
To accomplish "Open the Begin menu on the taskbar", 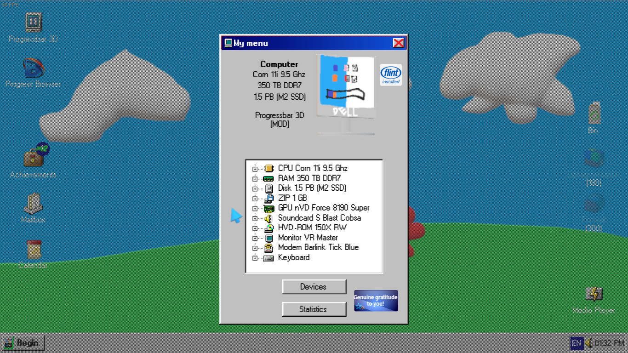I will (x=23, y=342).
